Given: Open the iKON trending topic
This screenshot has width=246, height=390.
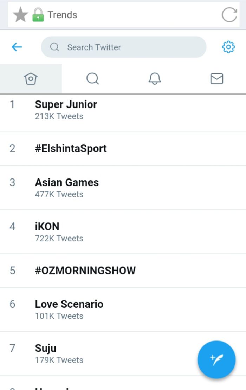Looking at the screenshot, I should click(x=47, y=227).
